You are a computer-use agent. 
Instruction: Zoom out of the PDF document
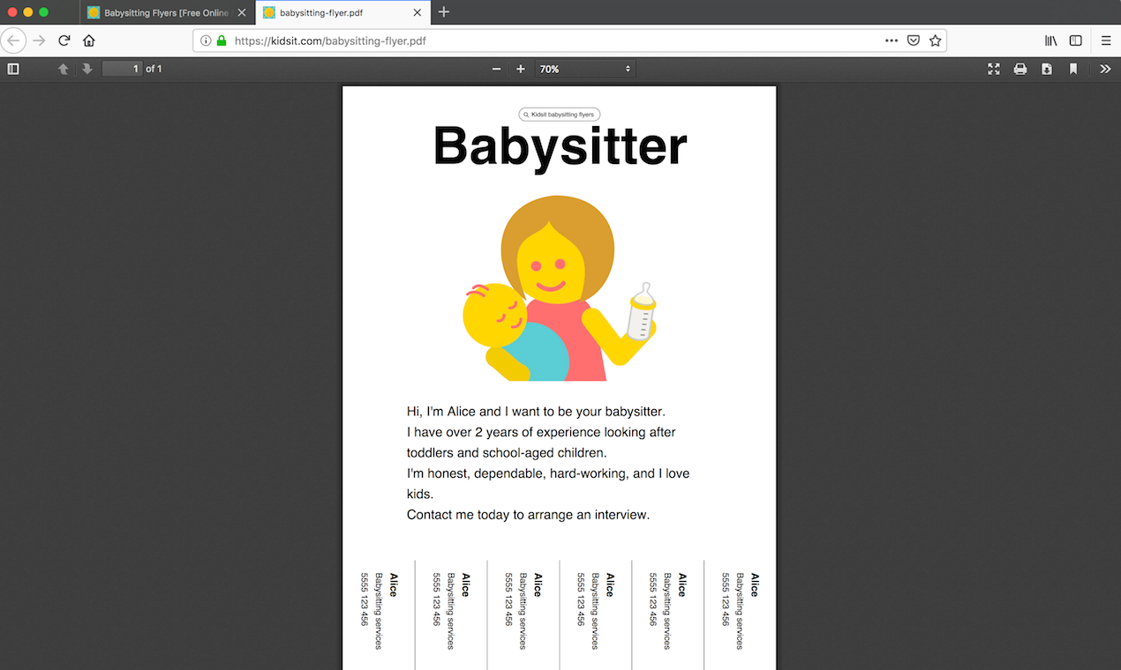click(x=496, y=68)
